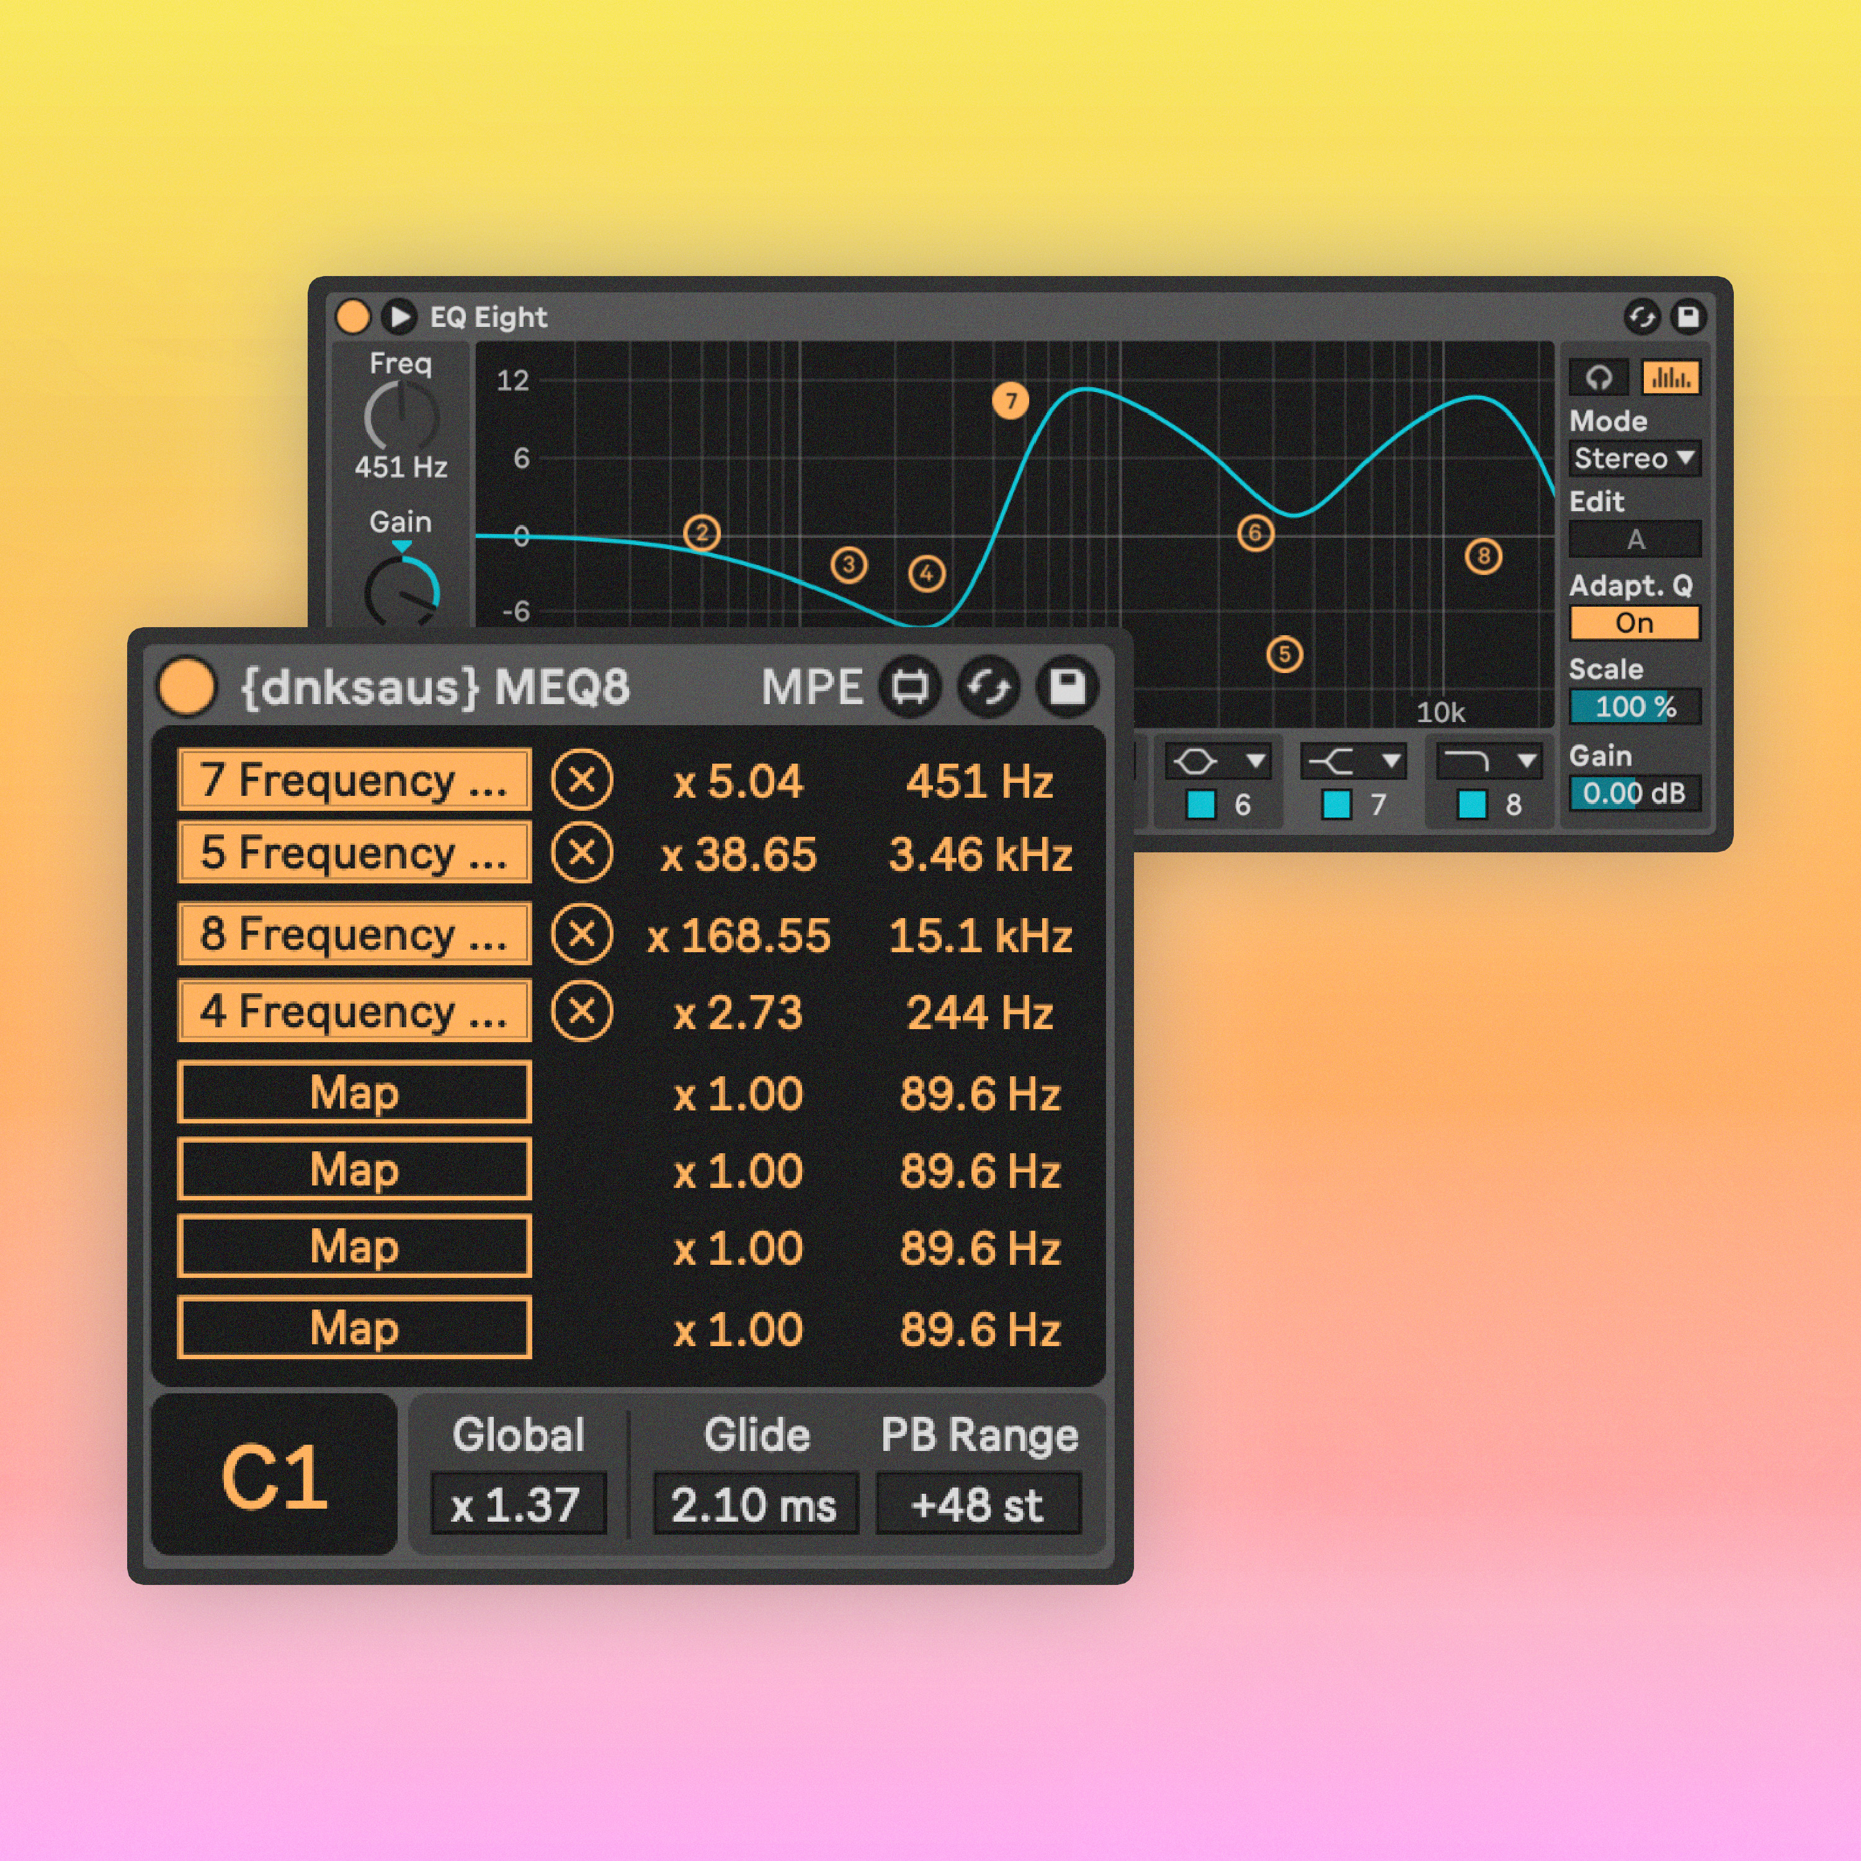Image resolution: width=1861 pixels, height=1861 pixels.
Task: Open filter type dropdown for band 8
Action: coord(1489,762)
